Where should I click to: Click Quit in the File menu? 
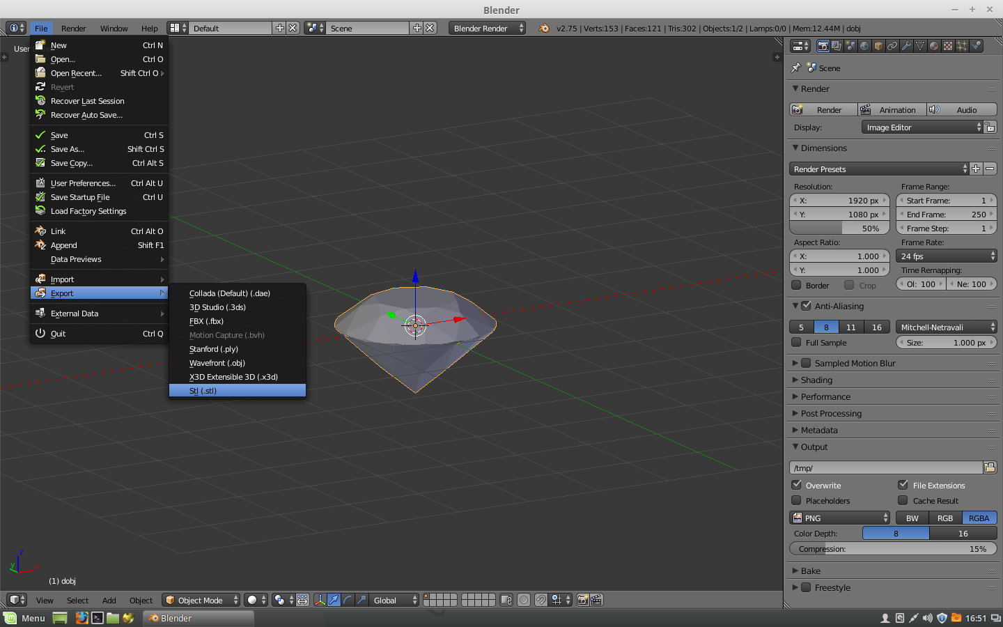(x=100, y=334)
